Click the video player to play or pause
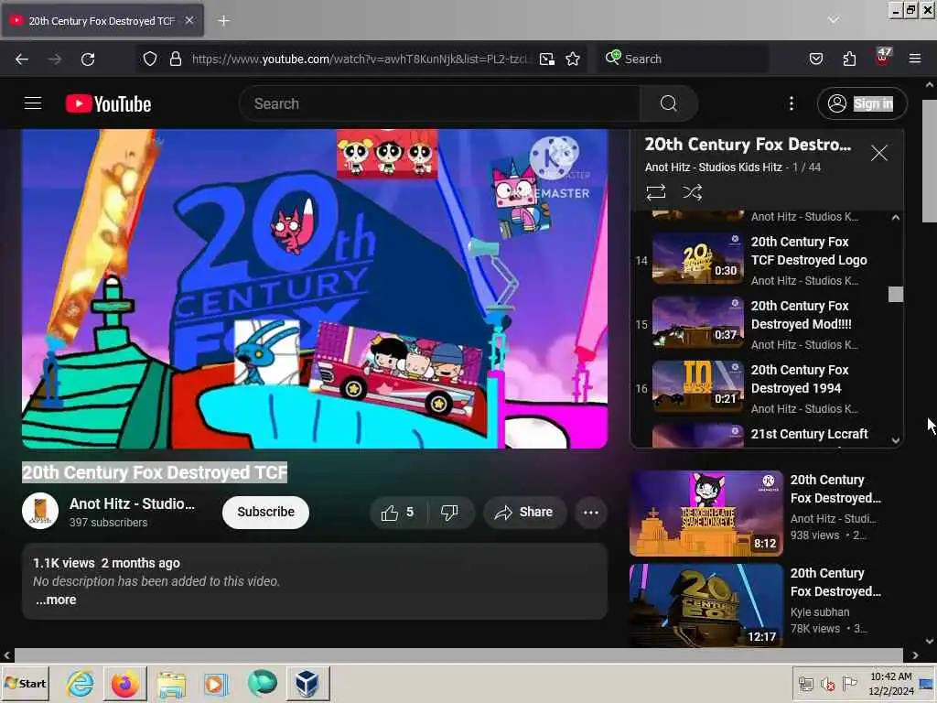The height and width of the screenshot is (703, 937). [x=315, y=288]
